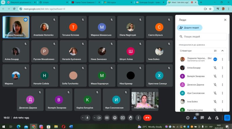The image size is (232, 129).
Task: Open audio settings arrow beside microphone
Action: 83,118
